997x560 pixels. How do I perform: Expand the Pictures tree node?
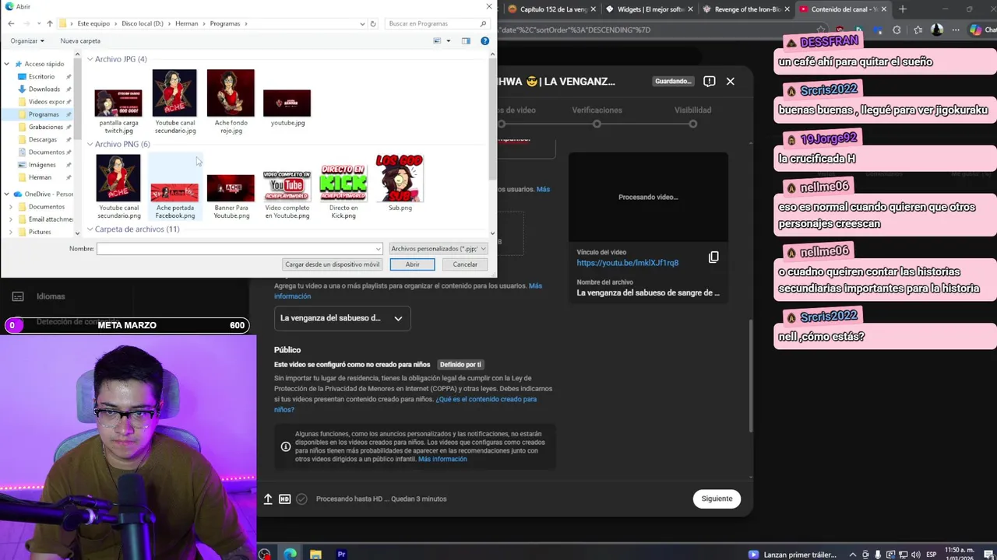tap(11, 232)
